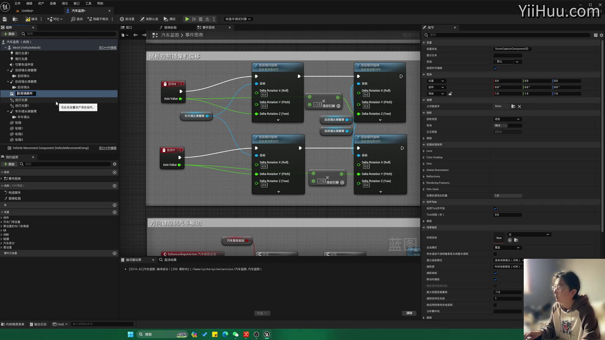The height and width of the screenshot is (340, 605).
Task: Open the 编辑 menu
Action: coord(29,3)
